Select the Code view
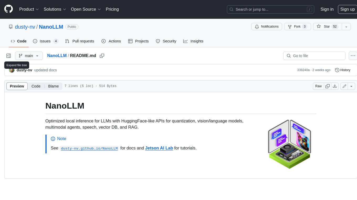This screenshot has width=357, height=200. point(36,86)
